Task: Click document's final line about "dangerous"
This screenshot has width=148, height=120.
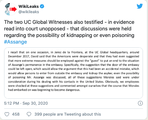Action: click(x=44, y=90)
